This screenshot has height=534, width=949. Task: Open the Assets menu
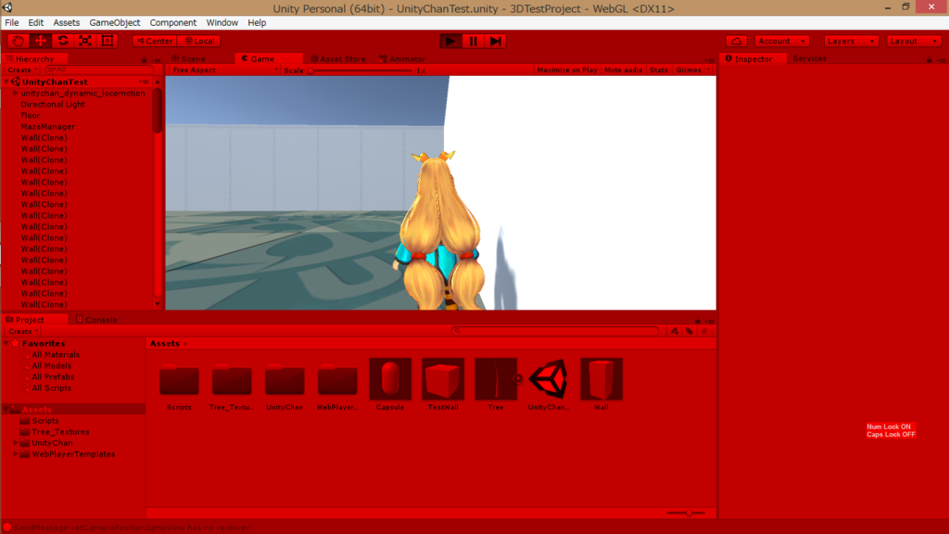pyautogui.click(x=67, y=22)
